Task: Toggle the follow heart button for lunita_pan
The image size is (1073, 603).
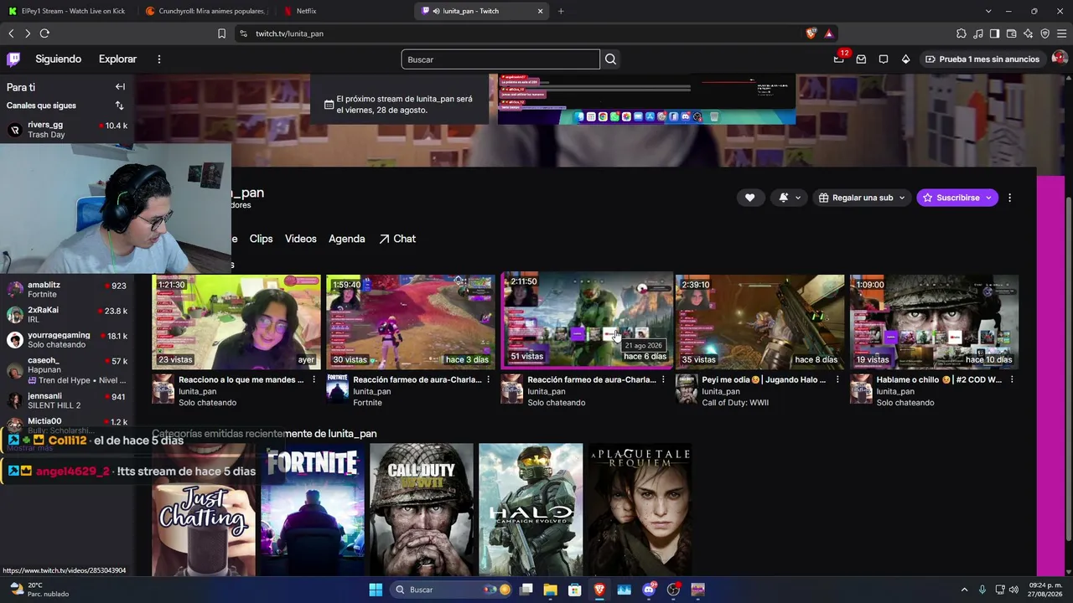Action: point(749,198)
